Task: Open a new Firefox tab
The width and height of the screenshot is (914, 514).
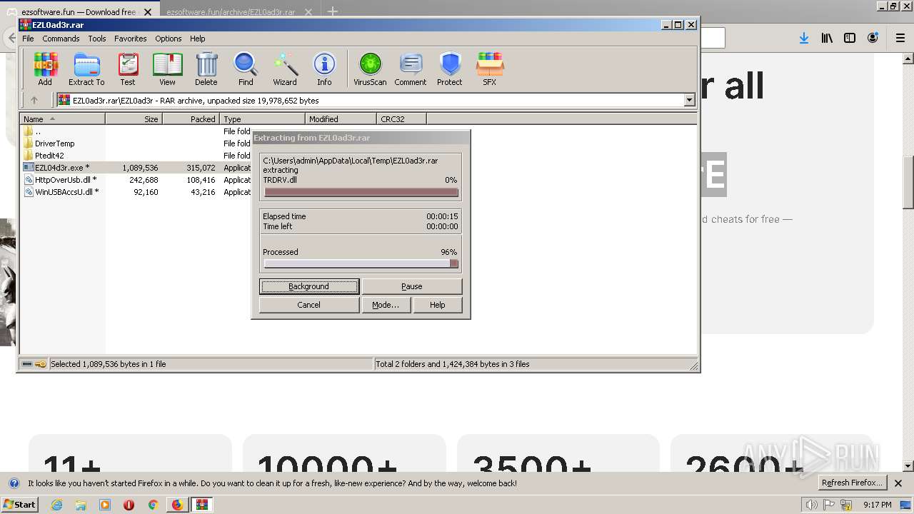Action: pyautogui.click(x=333, y=11)
